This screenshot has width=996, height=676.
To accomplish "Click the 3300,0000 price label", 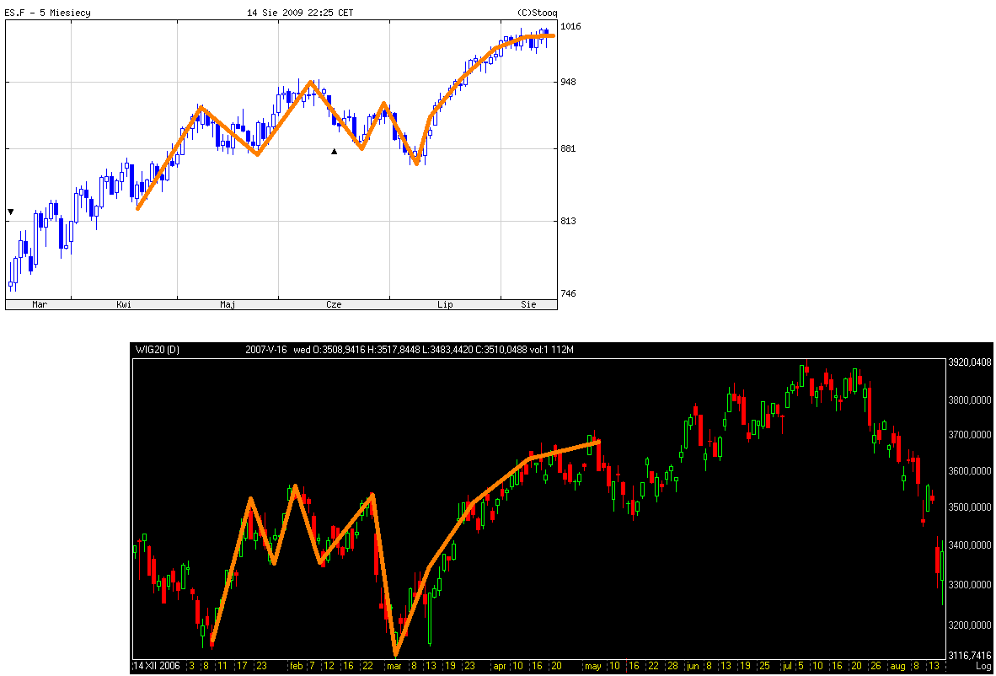I will click(x=969, y=584).
